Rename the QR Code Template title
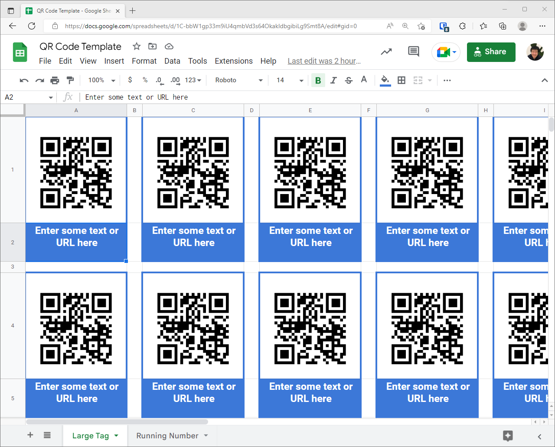 [x=80, y=46]
